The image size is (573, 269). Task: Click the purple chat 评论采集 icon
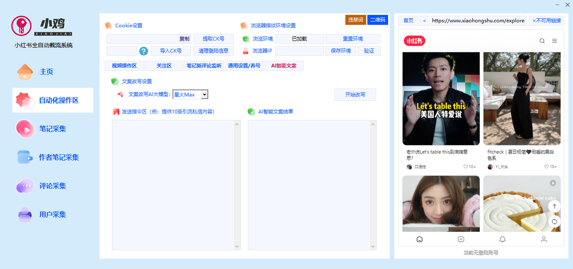point(25,186)
